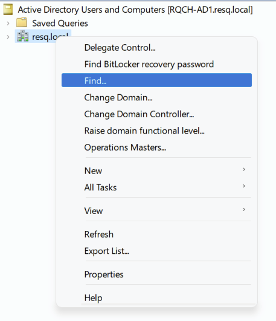Image resolution: width=276 pixels, height=321 pixels.
Task: Expand the Saved Queries tree node
Action: pos(8,24)
